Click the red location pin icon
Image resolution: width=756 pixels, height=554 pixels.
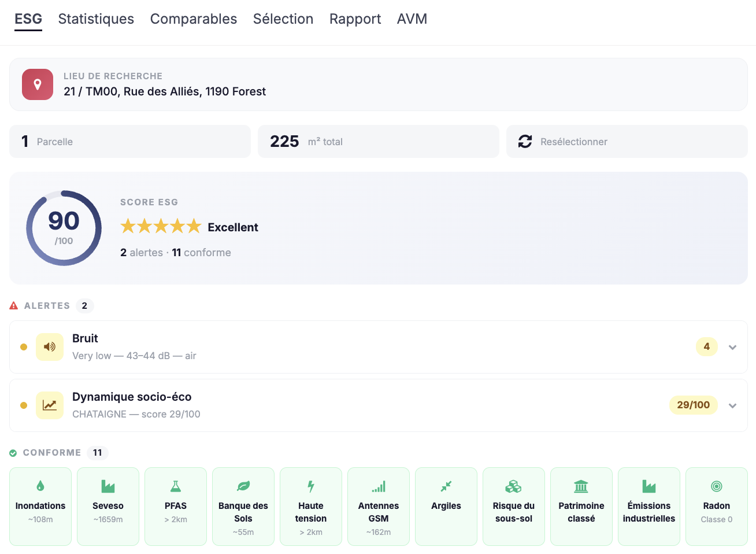(38, 84)
